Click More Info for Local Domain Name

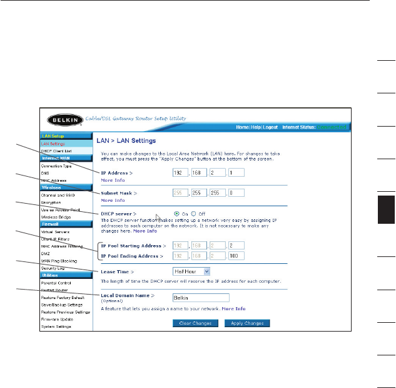pyautogui.click(x=233, y=309)
